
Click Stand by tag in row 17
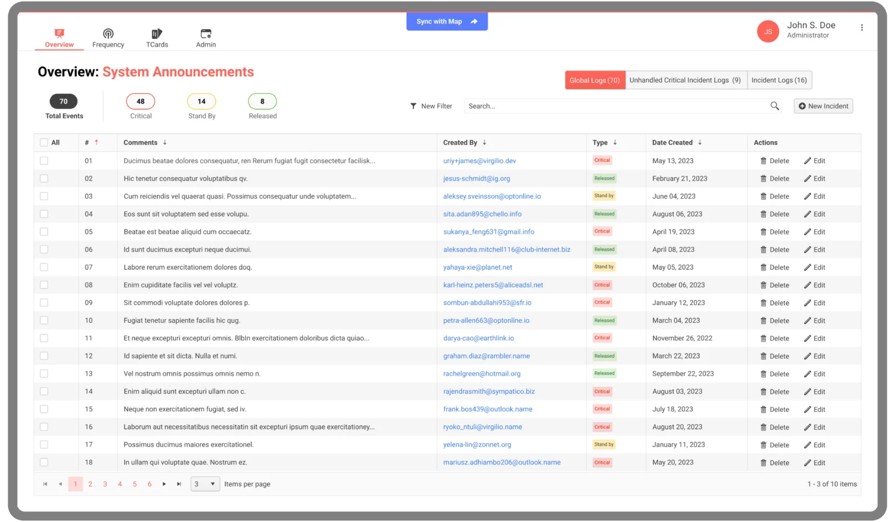click(604, 445)
